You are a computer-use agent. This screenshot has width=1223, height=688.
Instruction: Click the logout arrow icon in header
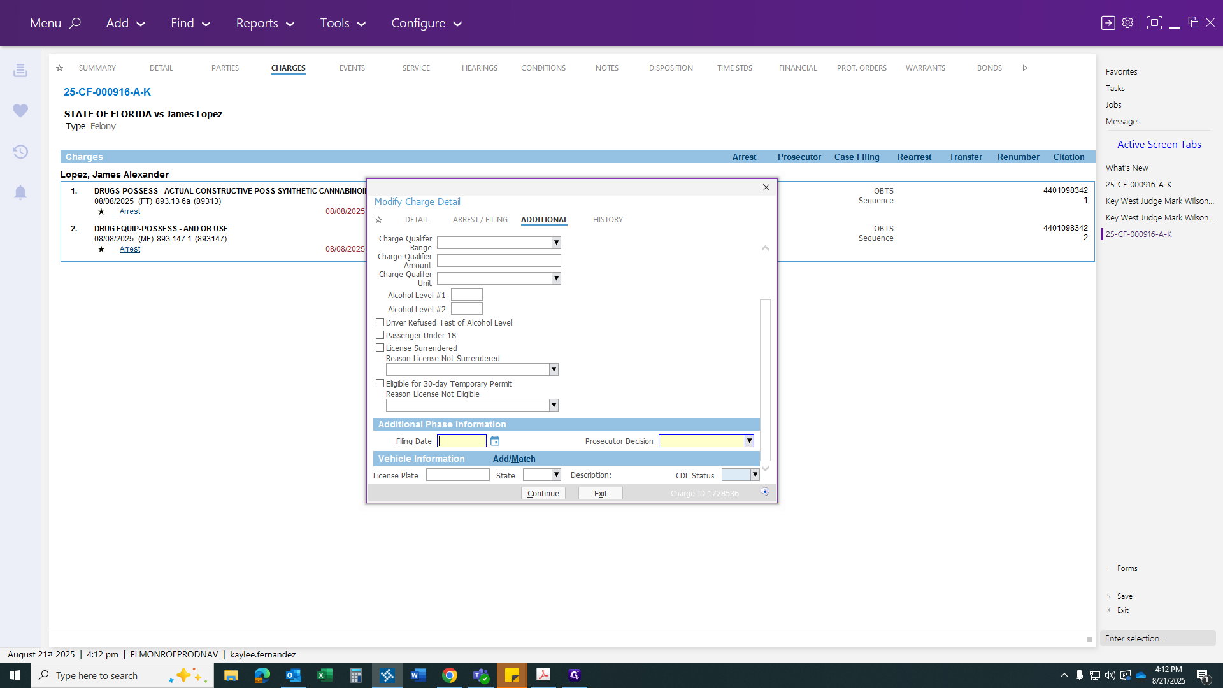tap(1108, 22)
